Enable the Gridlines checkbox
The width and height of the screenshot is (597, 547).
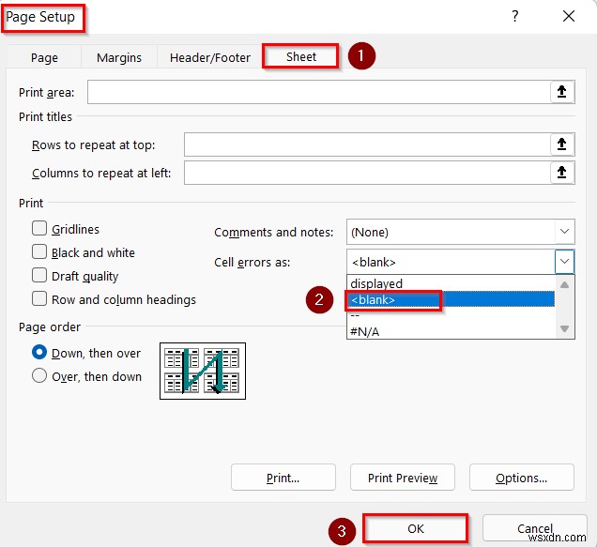click(39, 229)
